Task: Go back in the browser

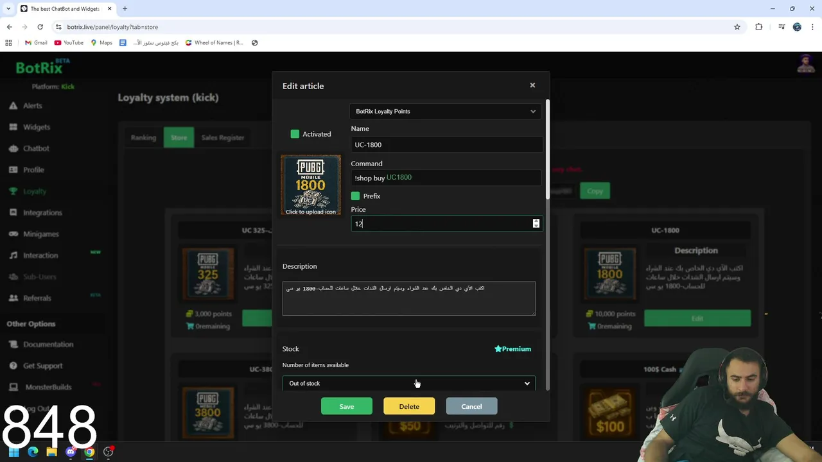Action: pos(9,27)
